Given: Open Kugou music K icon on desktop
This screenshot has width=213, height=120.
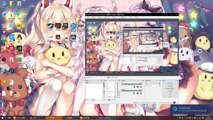Looking at the screenshot, I should pyautogui.click(x=11, y=37).
